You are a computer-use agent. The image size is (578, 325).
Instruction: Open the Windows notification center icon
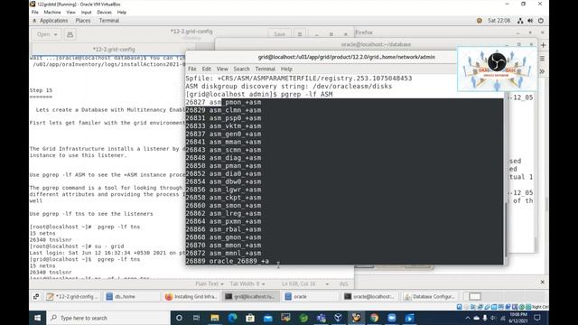coord(537,318)
